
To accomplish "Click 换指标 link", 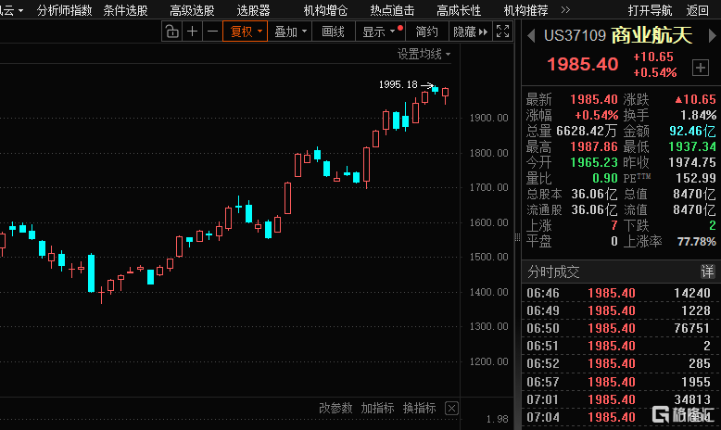I will coord(420,408).
